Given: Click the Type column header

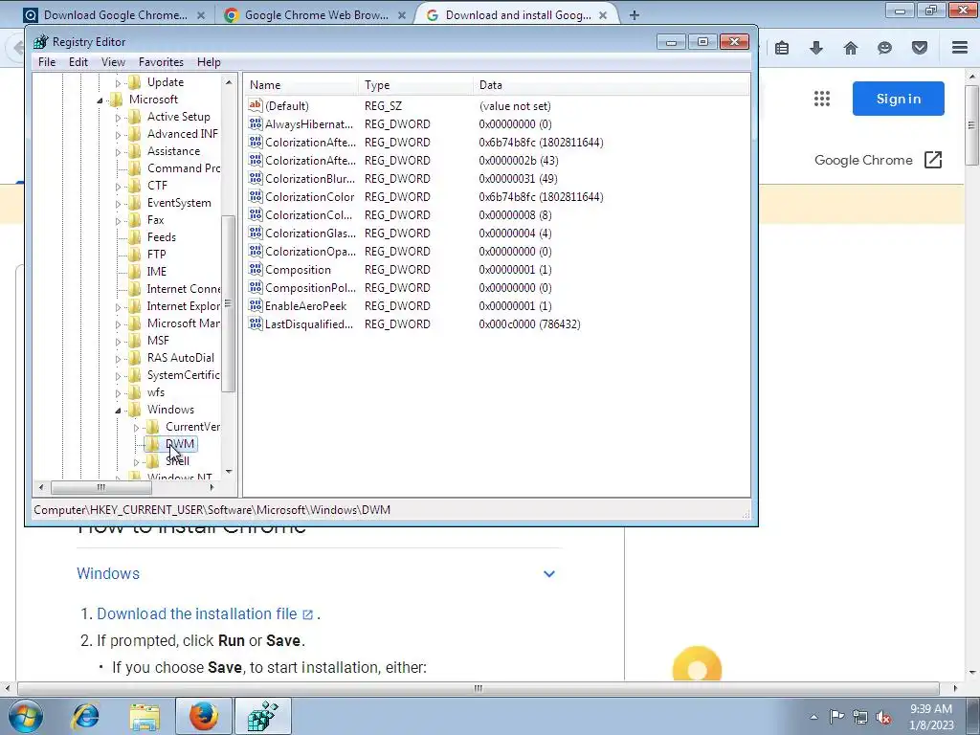Looking at the screenshot, I should [415, 85].
